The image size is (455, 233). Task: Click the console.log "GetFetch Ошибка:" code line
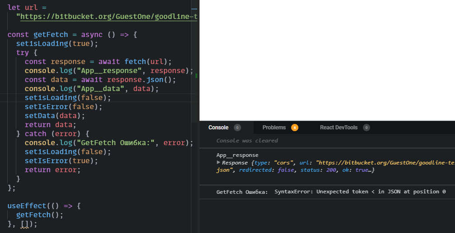click(109, 142)
